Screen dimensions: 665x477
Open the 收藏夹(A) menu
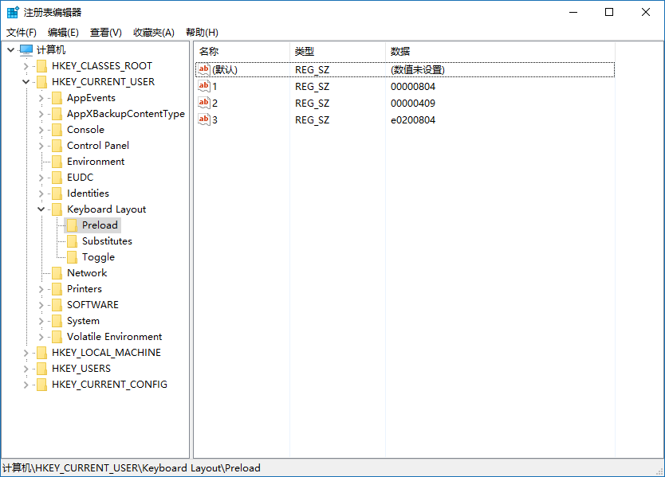click(x=154, y=33)
